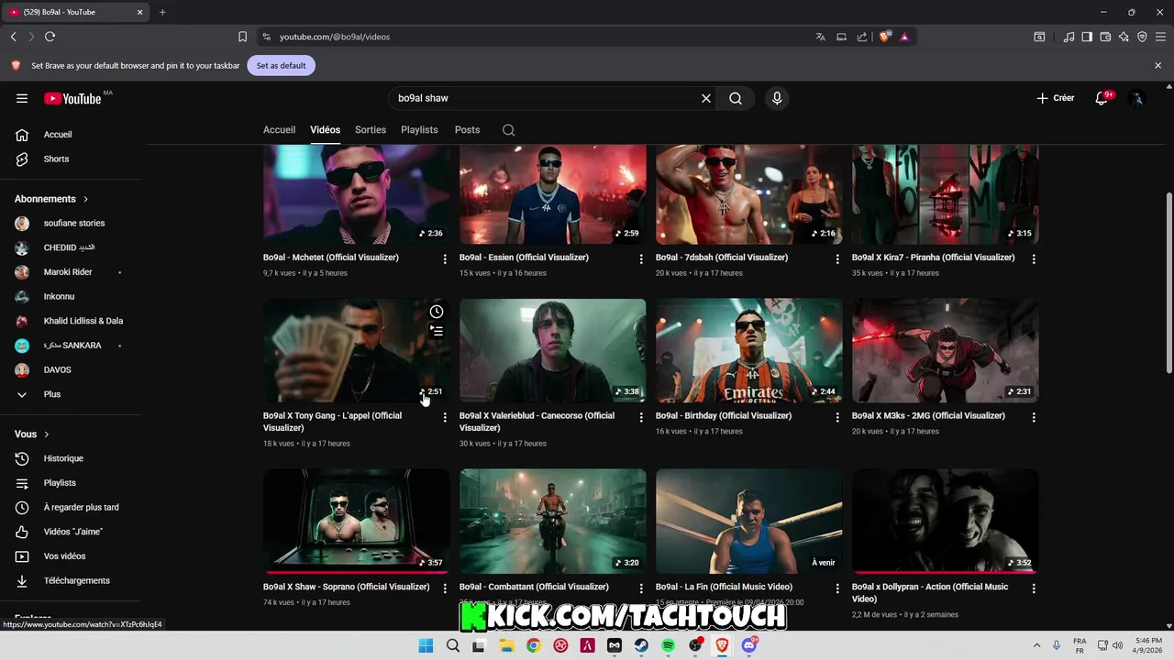Open Spotify from the taskbar
This screenshot has width=1174, height=660.
669,645
